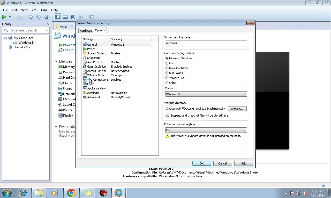
Task: Click the Printer device icon
Action: [x=60, y=110]
